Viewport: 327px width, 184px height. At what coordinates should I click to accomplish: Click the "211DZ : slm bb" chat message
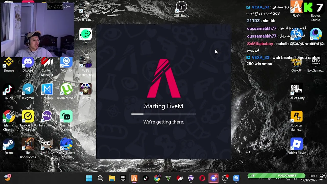[x=261, y=21]
